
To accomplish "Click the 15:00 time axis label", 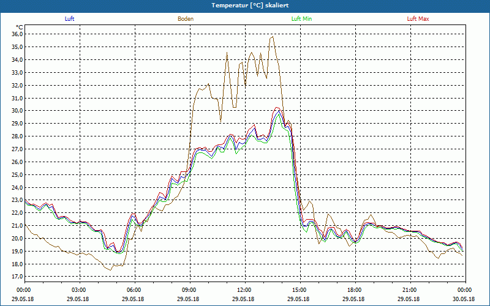I will tap(300, 290).
